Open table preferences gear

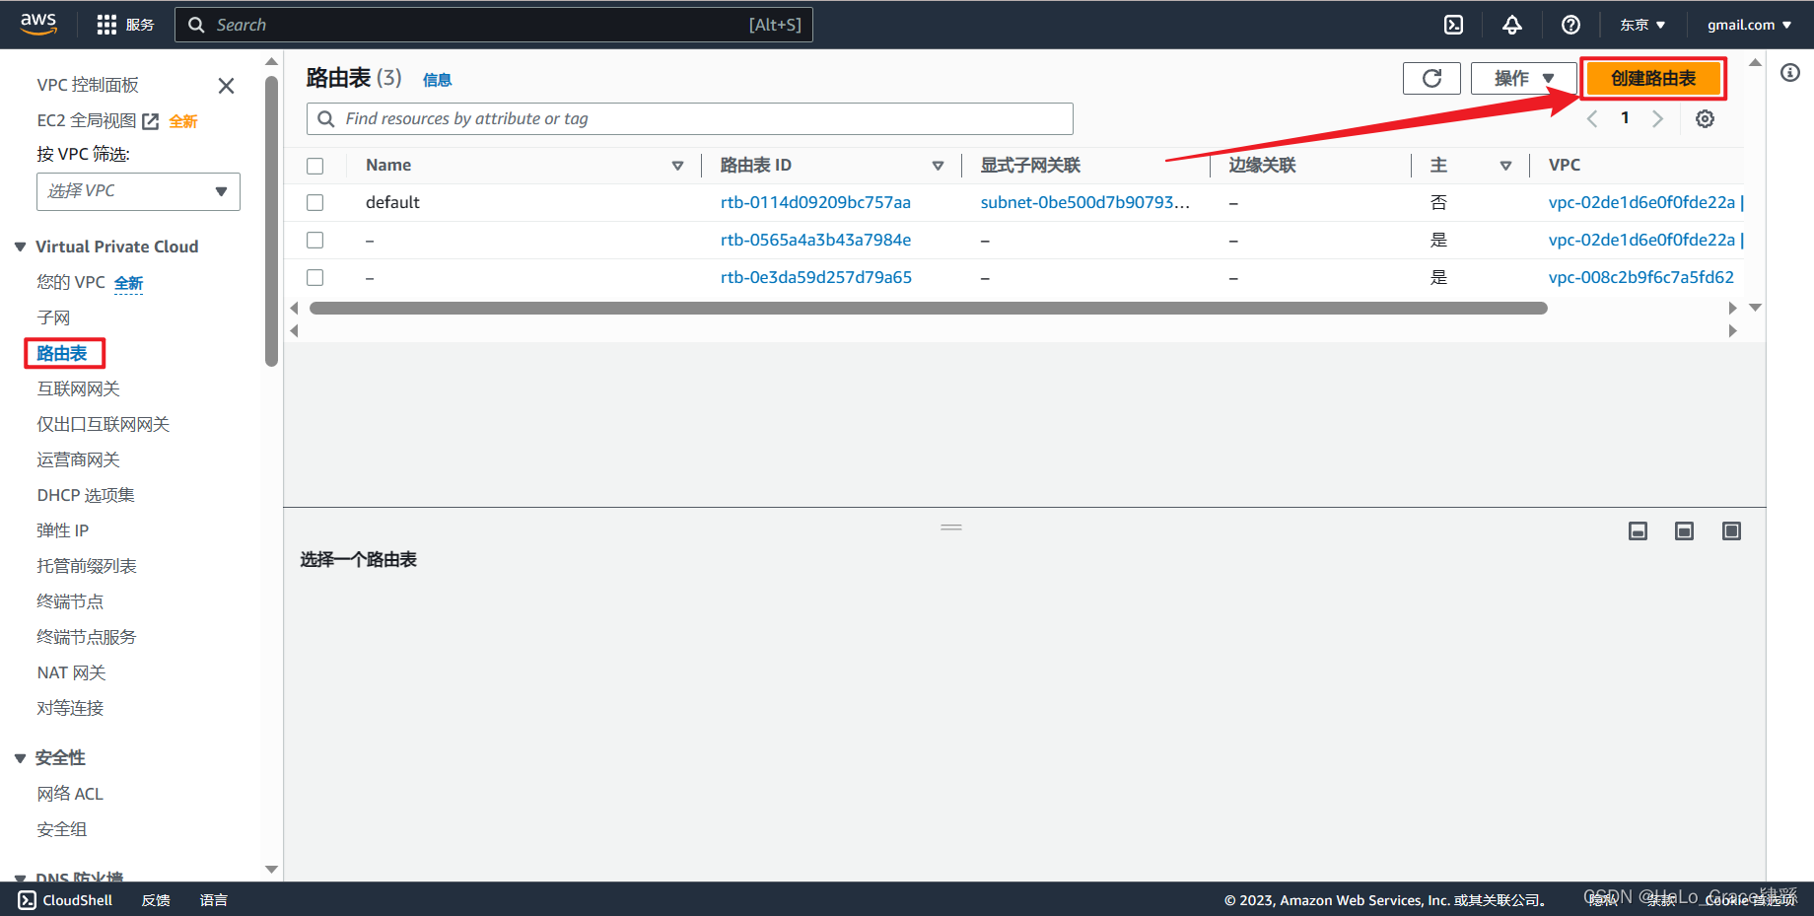(1705, 118)
